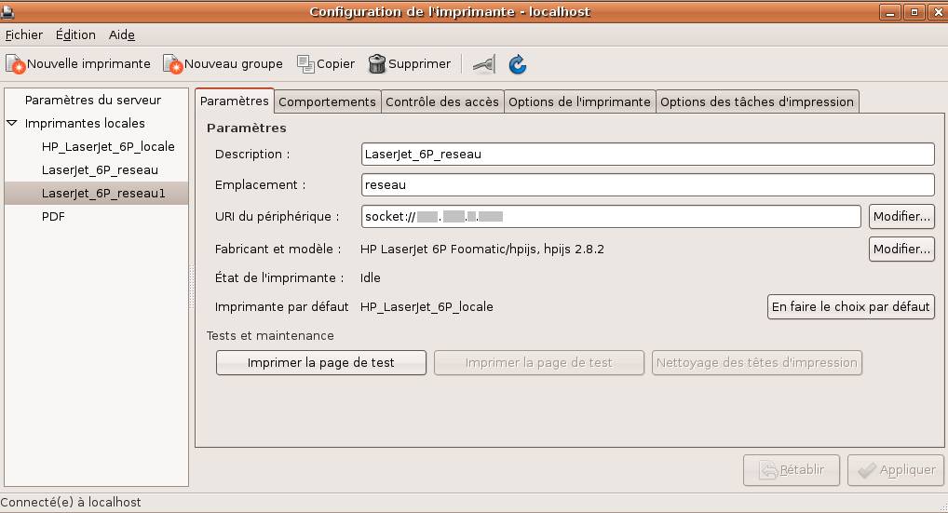Open Options des tâches d'impression tab
This screenshot has width=948, height=513.
(756, 101)
